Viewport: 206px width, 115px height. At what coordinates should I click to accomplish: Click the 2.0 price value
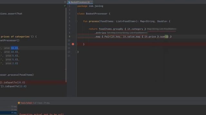[14, 63]
